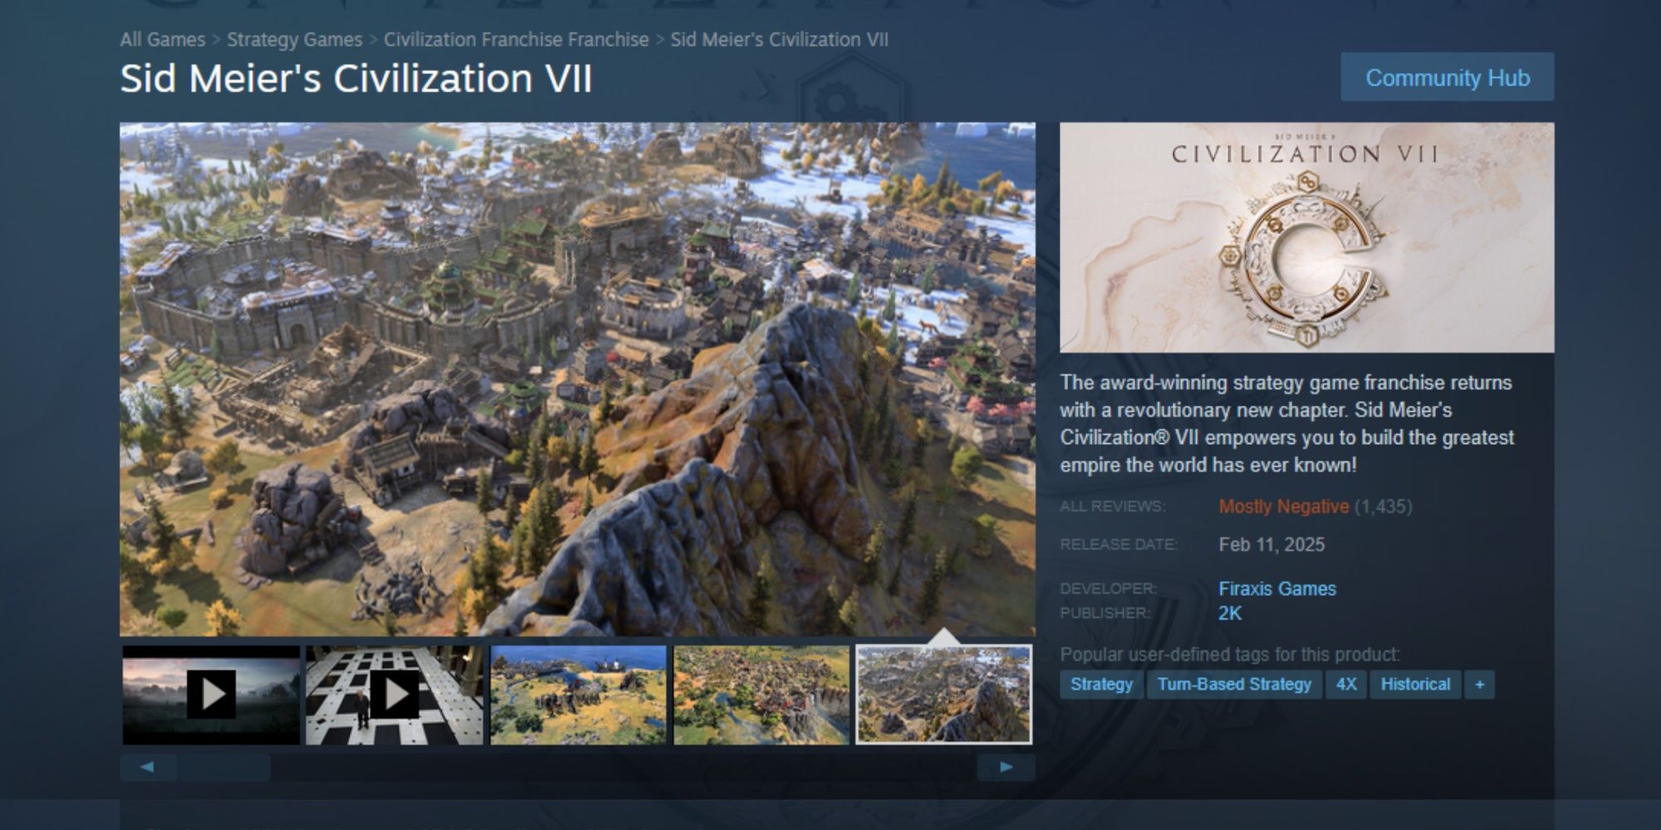Select the Historical tag

1415,685
